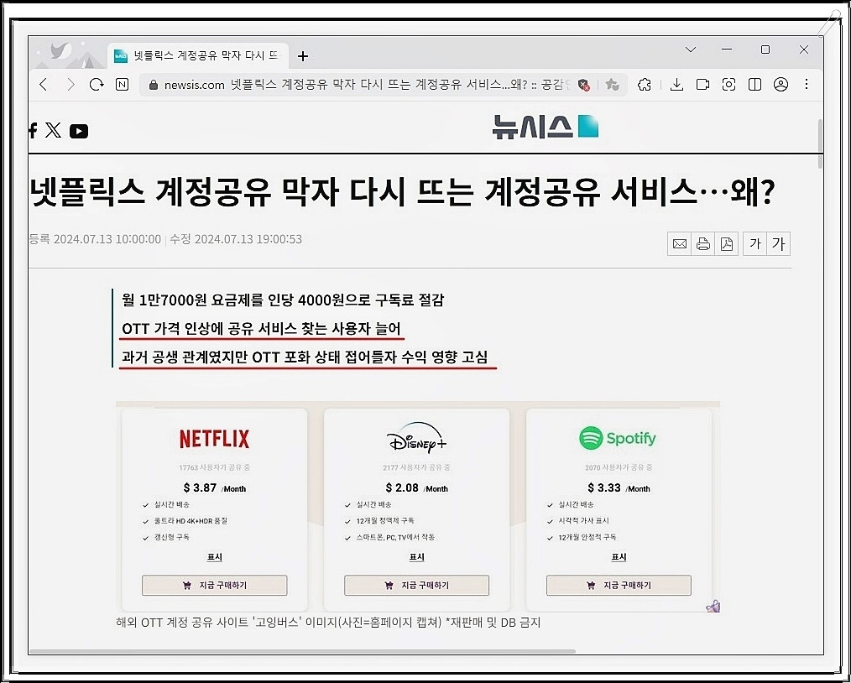Screen dimensions: 851x683
Task: Click the 수정 2024.07.13 19:00:53 timestamp
Action: (236, 239)
